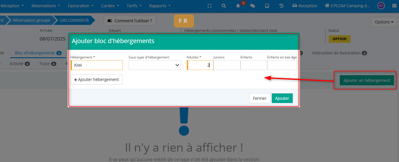Open the notifications bell icon

coord(238,6)
